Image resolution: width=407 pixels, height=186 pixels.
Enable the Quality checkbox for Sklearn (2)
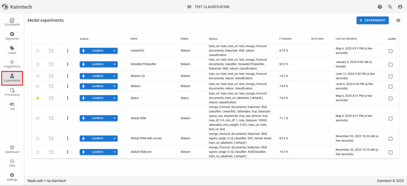(390, 76)
